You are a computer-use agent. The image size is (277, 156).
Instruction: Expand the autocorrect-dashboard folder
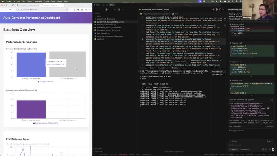tap(106, 19)
